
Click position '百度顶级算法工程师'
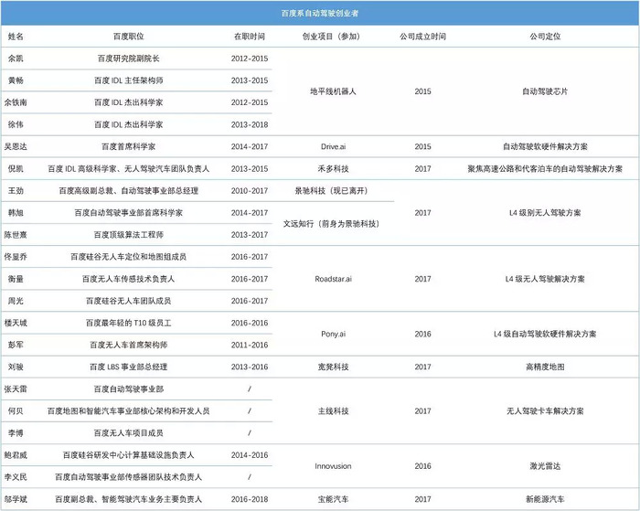(129, 235)
